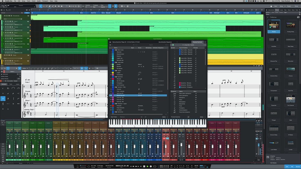This screenshot has height=169, width=301.
Task: Go back using the arrow beside PreSonus
Action: (267, 17)
